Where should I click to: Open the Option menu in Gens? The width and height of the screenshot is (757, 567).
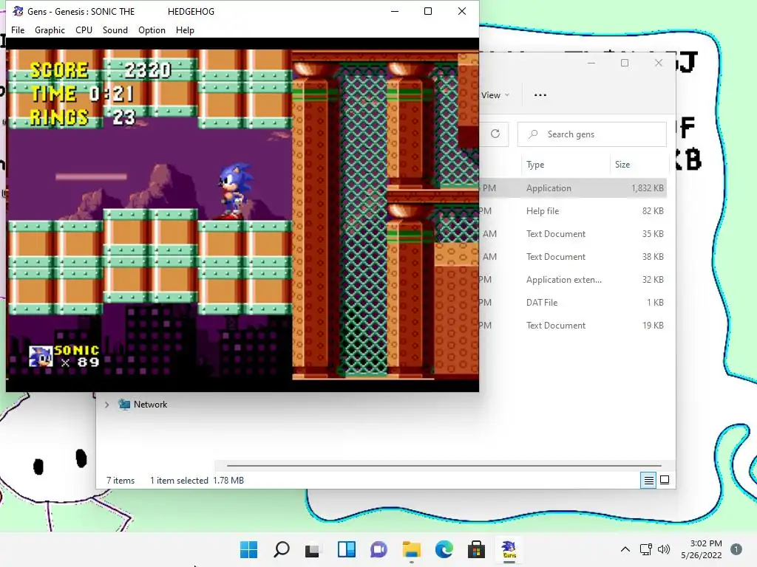[152, 30]
